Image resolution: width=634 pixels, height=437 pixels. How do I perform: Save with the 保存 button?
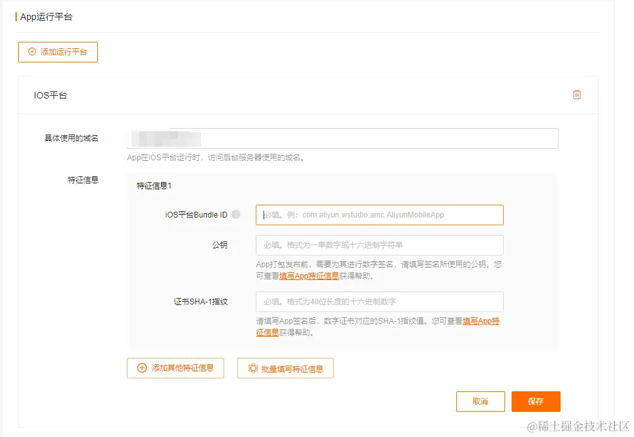pyautogui.click(x=536, y=402)
